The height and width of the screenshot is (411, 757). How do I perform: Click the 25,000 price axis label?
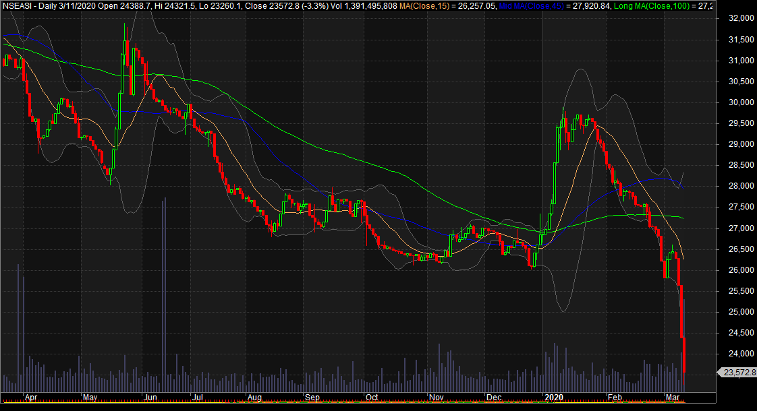741,312
